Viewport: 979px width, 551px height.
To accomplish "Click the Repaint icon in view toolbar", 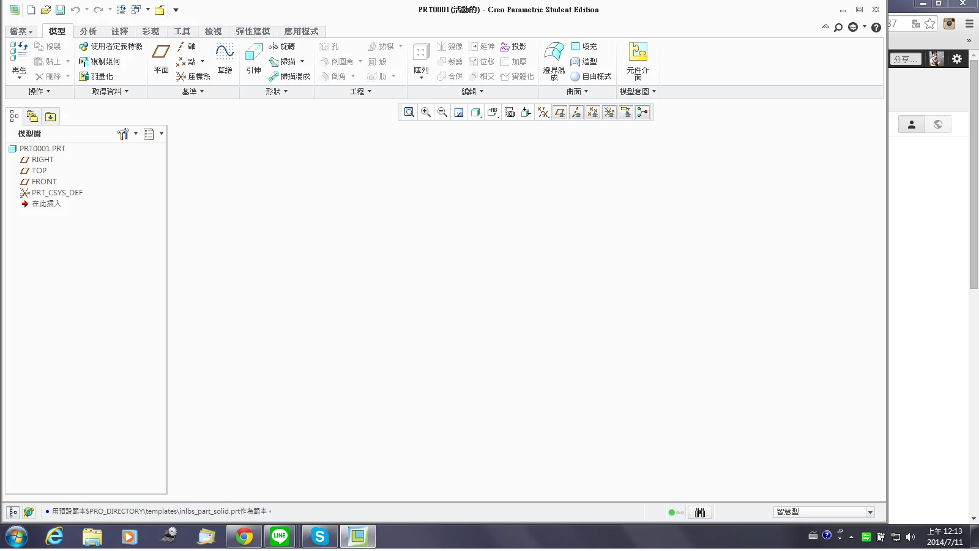I will coord(459,112).
